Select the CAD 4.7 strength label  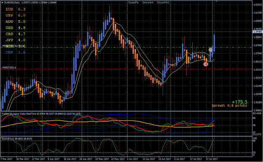(16, 34)
